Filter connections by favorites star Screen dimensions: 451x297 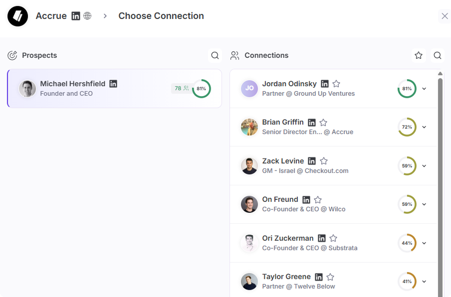pyautogui.click(x=419, y=55)
